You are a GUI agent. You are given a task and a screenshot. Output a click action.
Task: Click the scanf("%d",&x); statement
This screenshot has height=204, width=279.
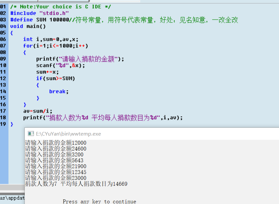point(61,66)
